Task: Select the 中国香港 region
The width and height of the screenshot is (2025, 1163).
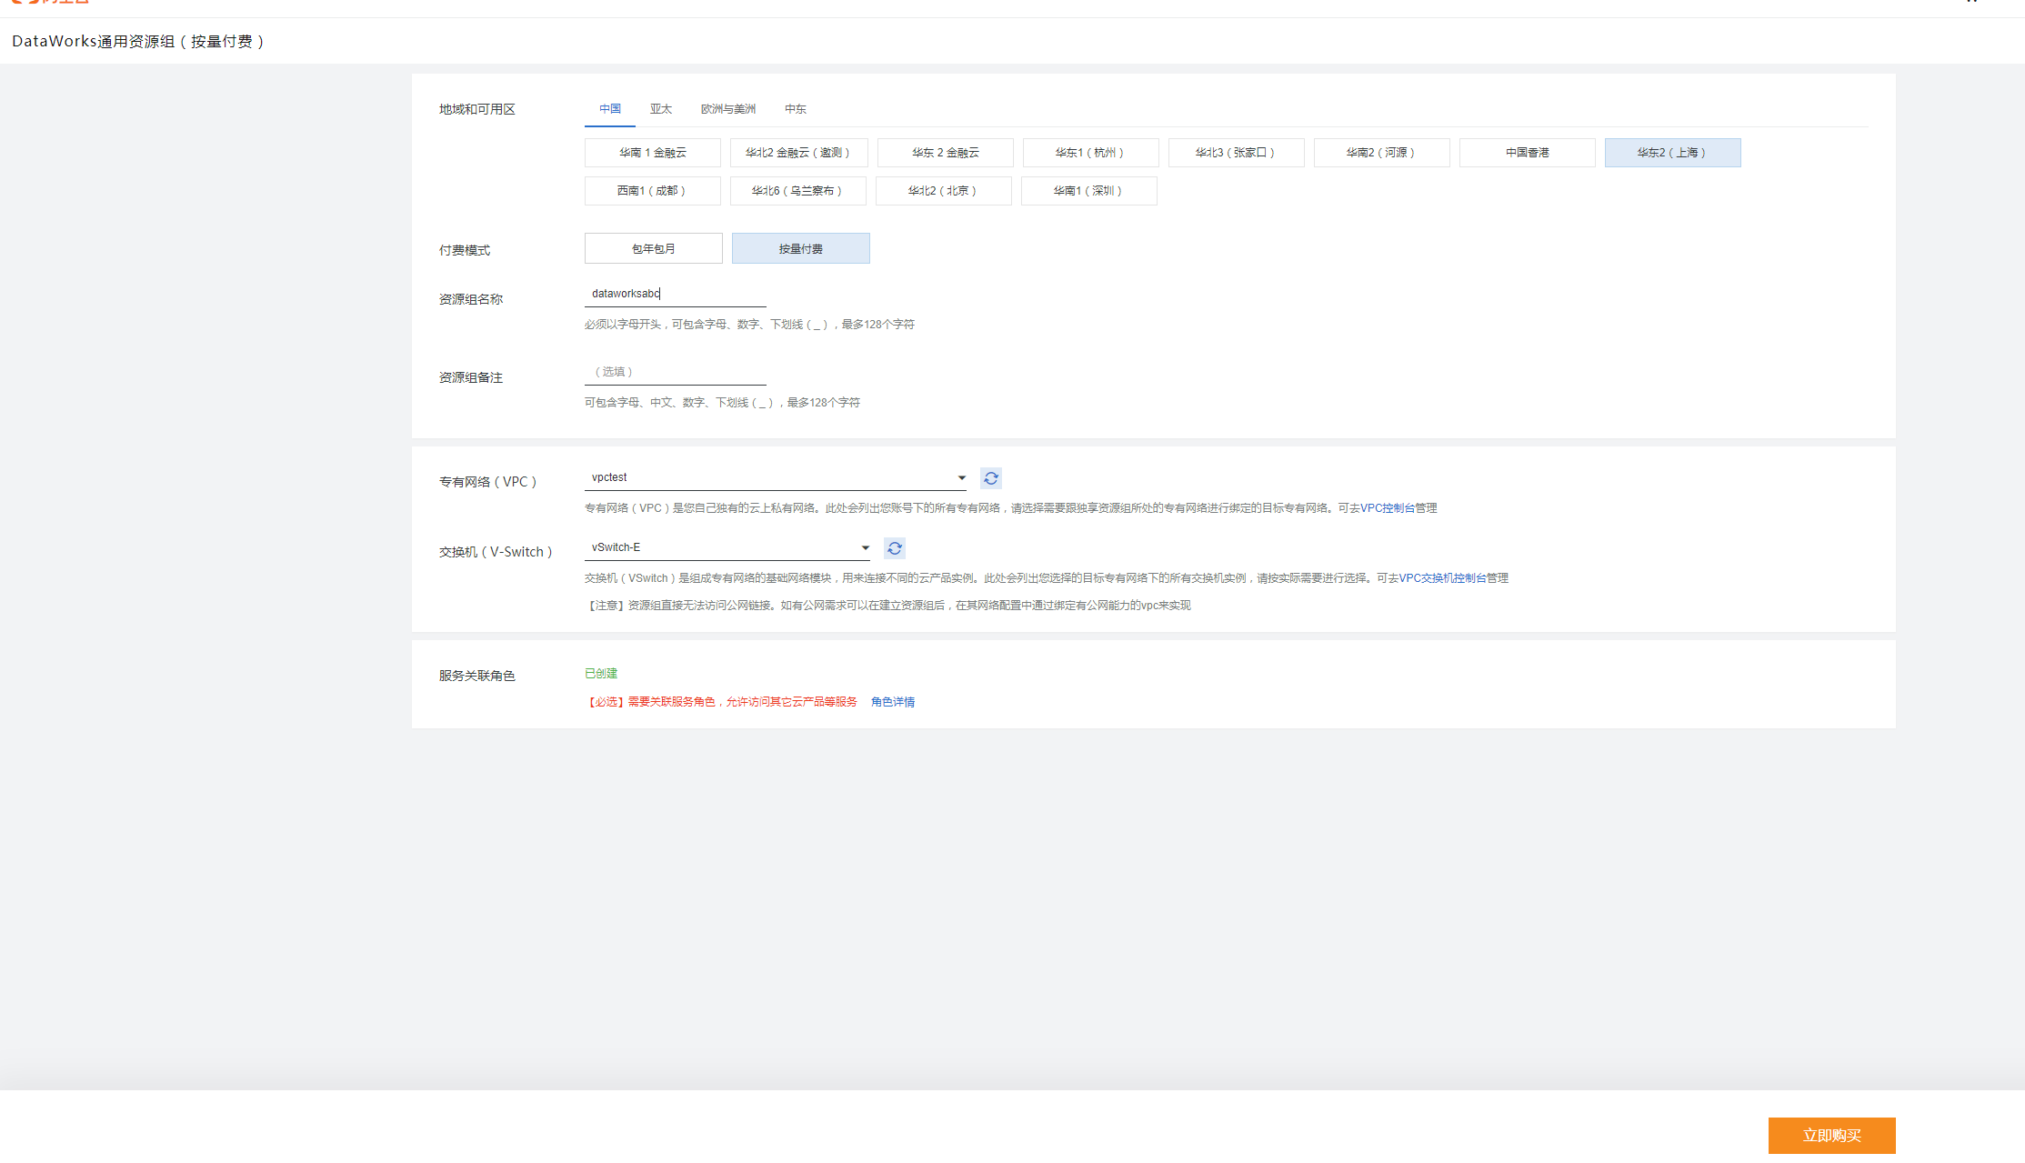Action: tap(1527, 152)
